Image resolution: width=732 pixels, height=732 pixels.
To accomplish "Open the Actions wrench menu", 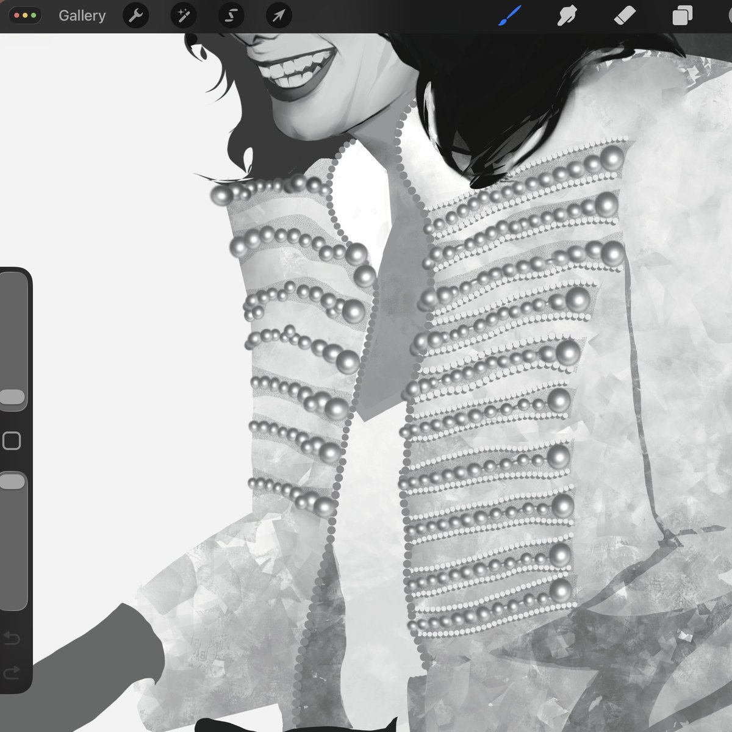I will click(x=135, y=16).
